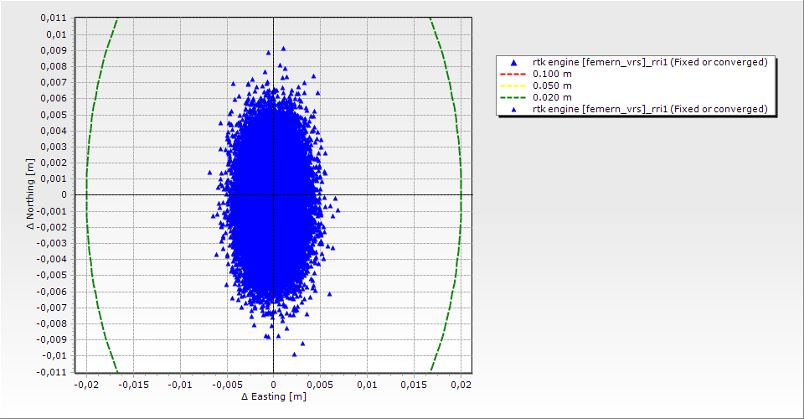This screenshot has width=804, height=419.
Task: Click the Δ Easting [m] axis title
Action: [x=273, y=396]
